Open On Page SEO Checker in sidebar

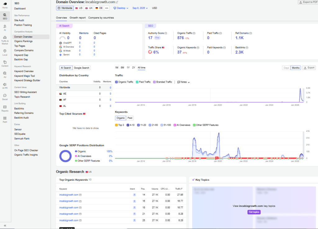pyautogui.click(x=26, y=150)
